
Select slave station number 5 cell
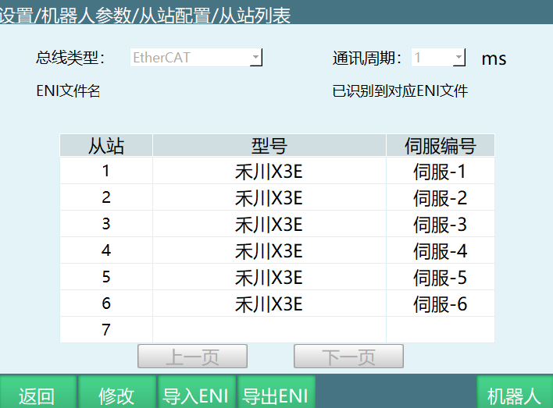pos(106,277)
